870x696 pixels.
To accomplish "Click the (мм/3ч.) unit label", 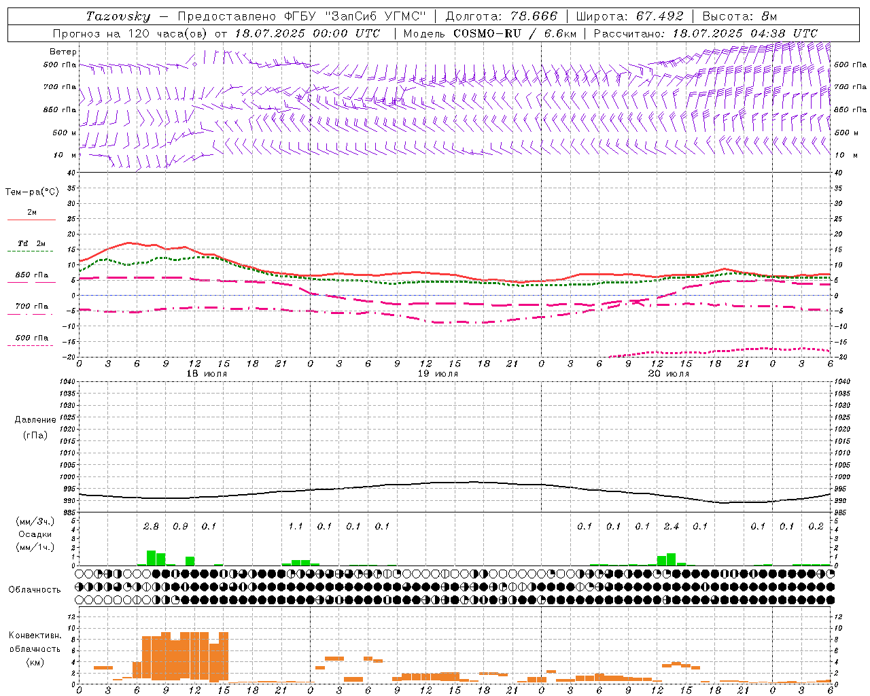I will (35, 521).
